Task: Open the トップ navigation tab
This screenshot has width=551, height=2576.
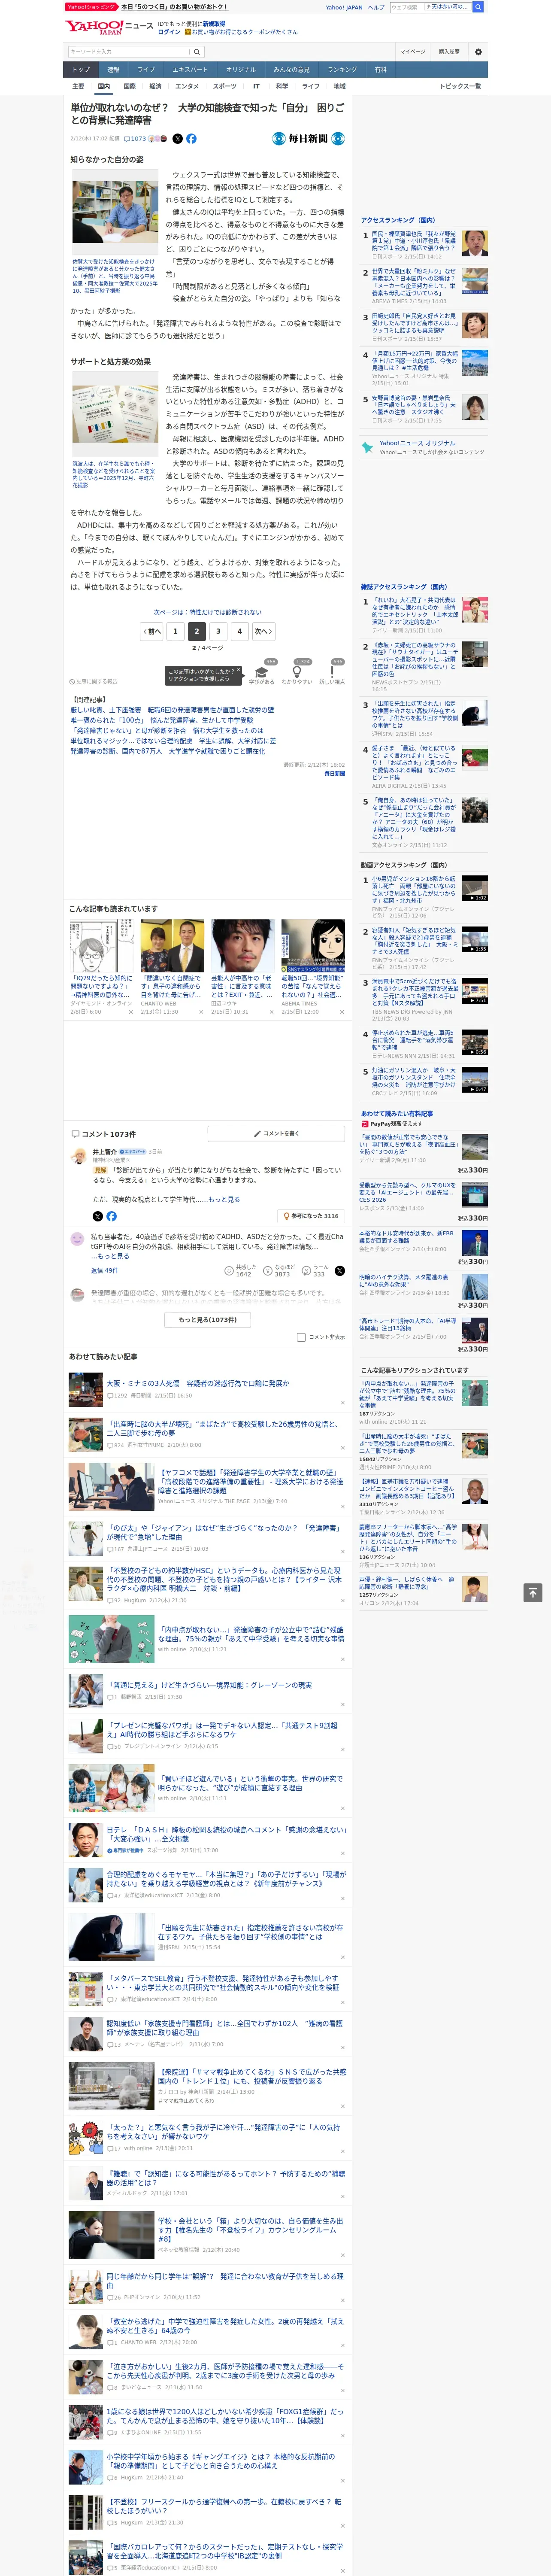Action: (81, 69)
